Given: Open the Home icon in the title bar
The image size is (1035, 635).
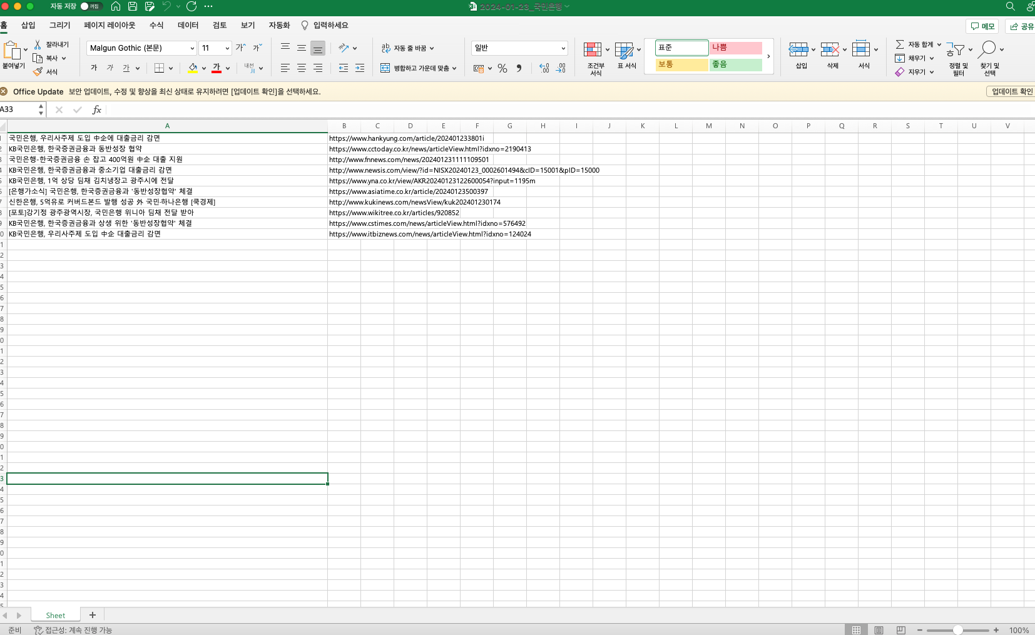Looking at the screenshot, I should point(116,6).
